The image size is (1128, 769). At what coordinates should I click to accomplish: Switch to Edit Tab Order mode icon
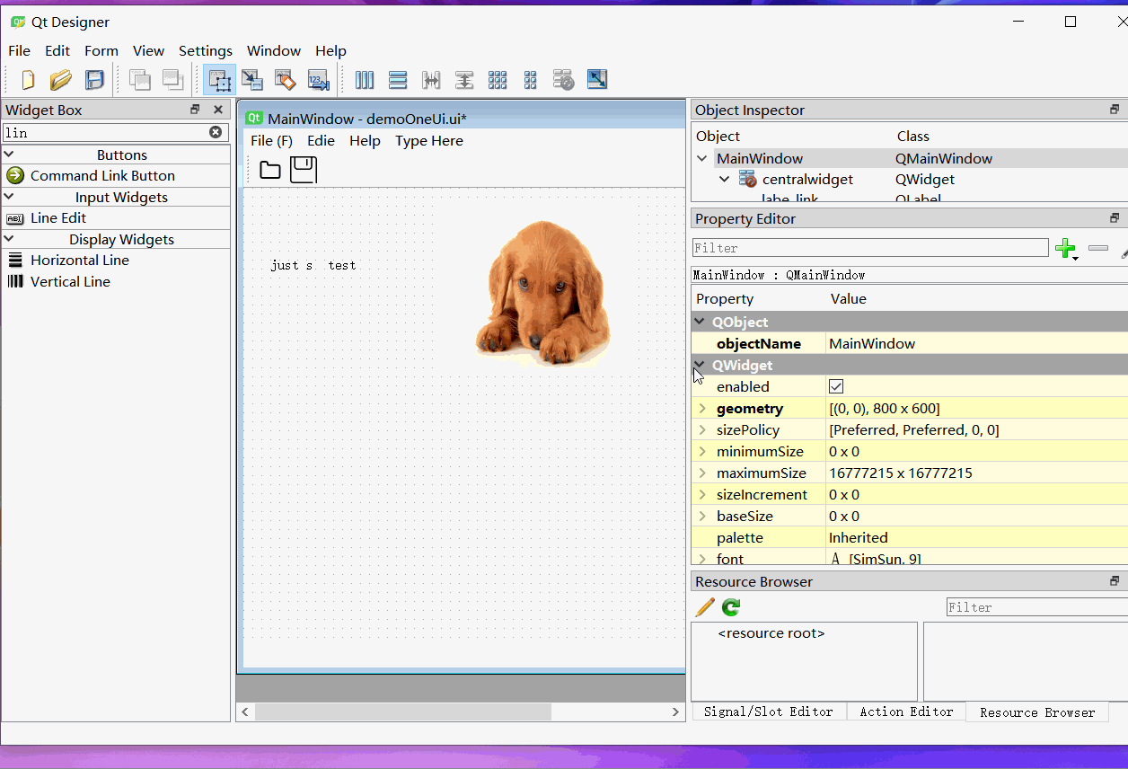pyautogui.click(x=319, y=80)
